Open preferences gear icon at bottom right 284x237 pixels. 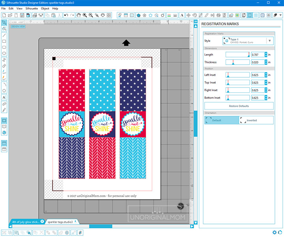click(275, 232)
